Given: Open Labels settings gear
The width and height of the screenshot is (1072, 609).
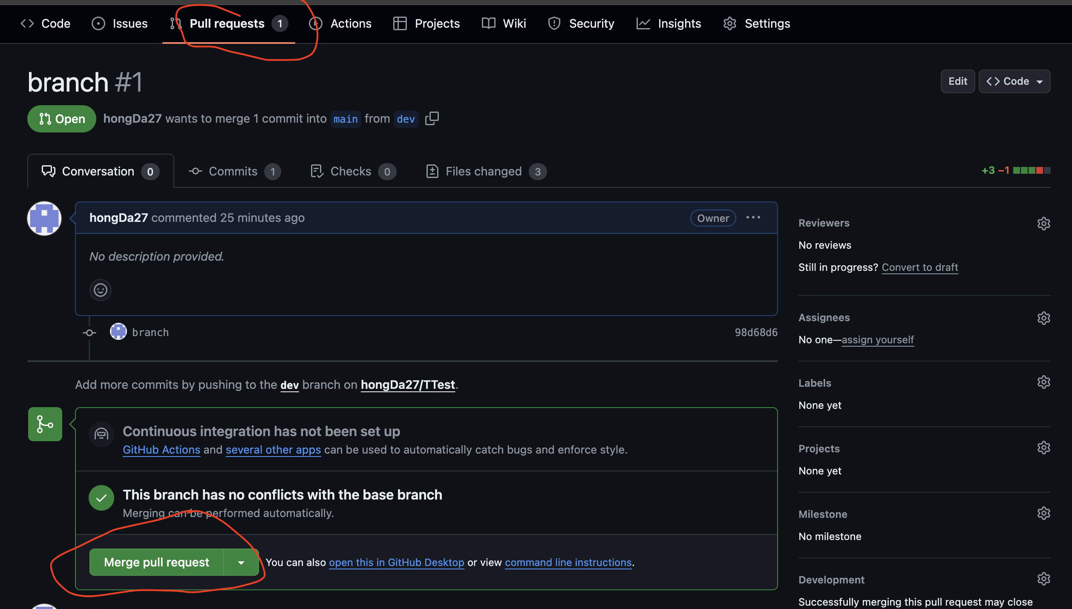Looking at the screenshot, I should pos(1043,382).
